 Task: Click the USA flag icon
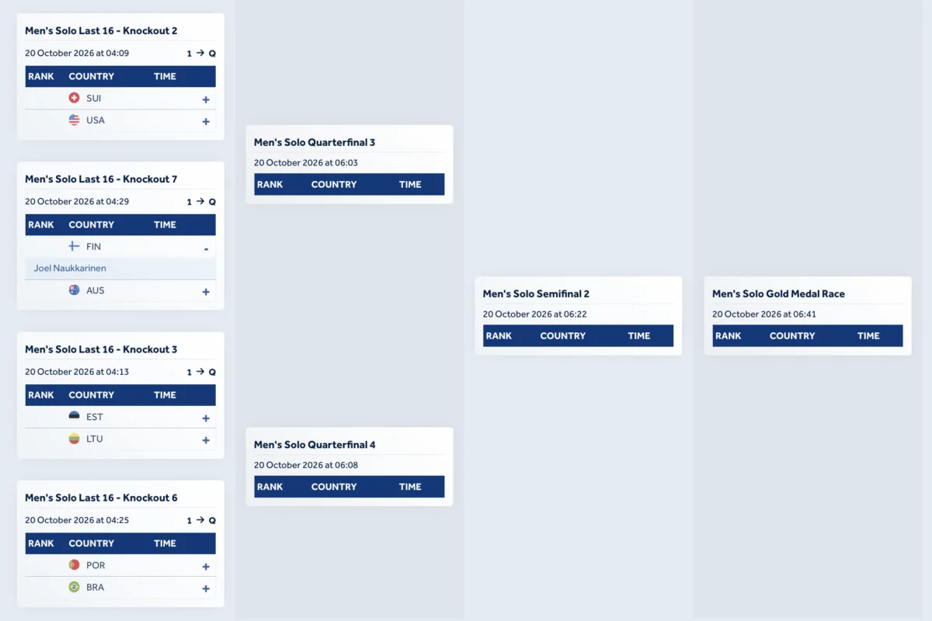tap(75, 120)
